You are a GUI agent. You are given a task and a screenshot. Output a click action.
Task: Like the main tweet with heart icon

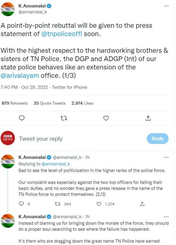pyautogui.click(x=106, y=118)
